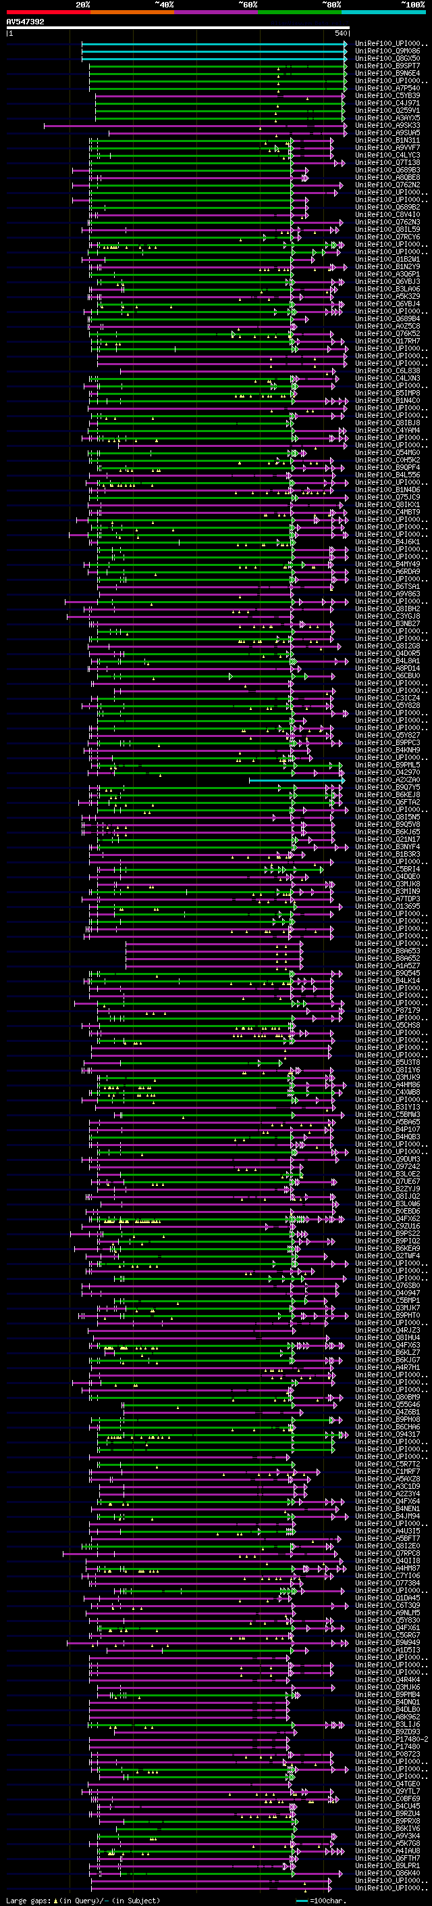Screen dimensions: 432x1906
Task: Select hit label UniRef100_Q8IL59
Action: click(387, 229)
